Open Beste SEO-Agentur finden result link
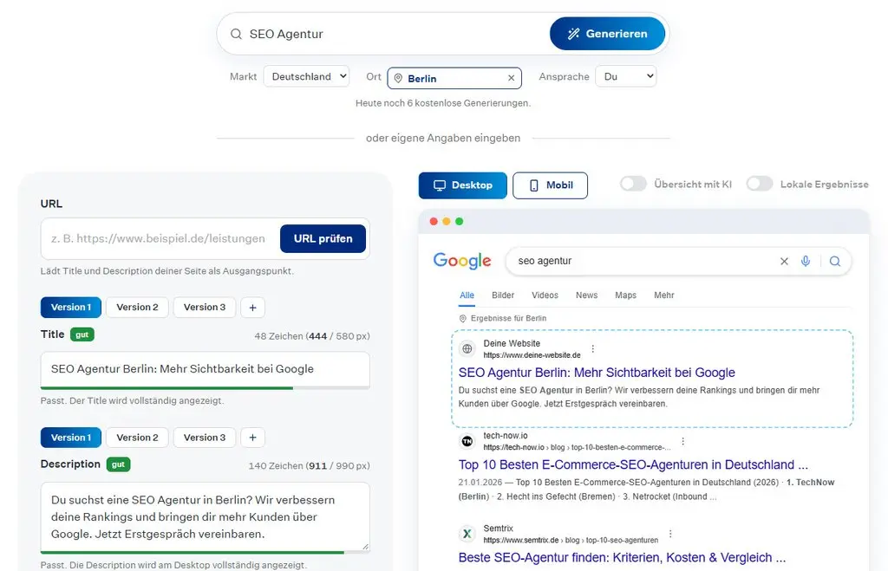Screen dimensions: 888x571 click(x=622, y=557)
